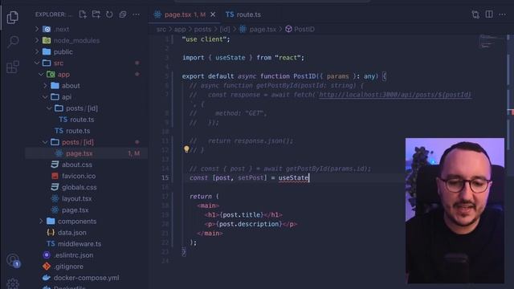
Task: Click post.title in the h1 tag
Action: pos(242,215)
